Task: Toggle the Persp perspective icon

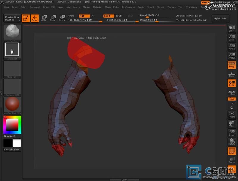Action: click(x=232, y=65)
